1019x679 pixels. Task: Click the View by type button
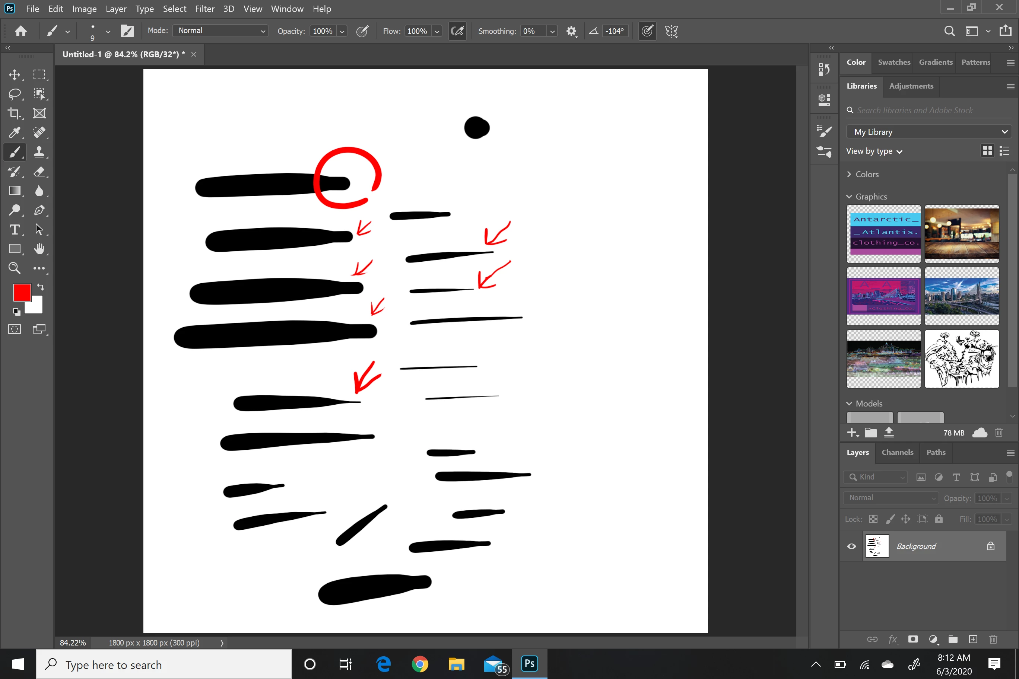point(874,151)
